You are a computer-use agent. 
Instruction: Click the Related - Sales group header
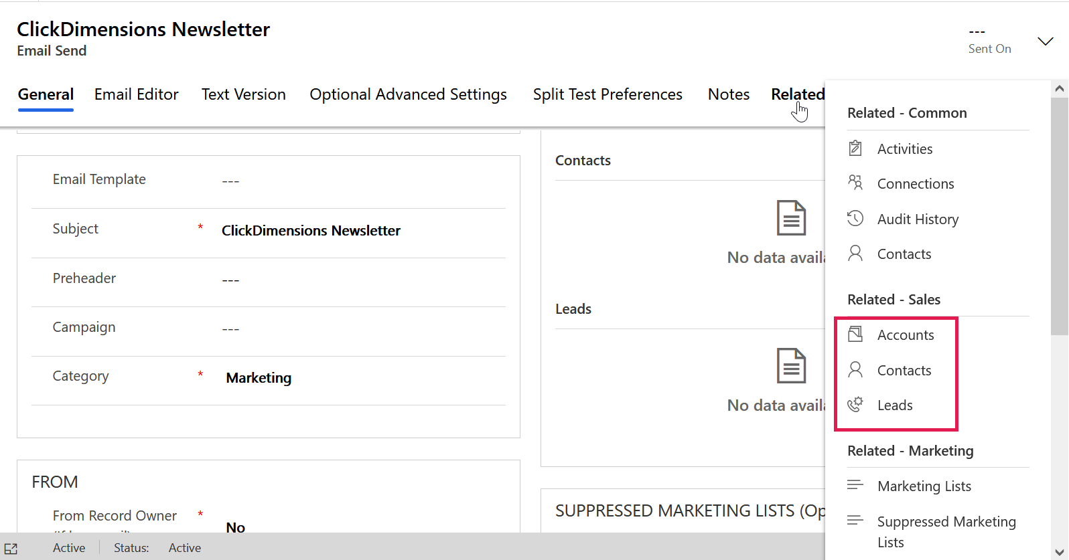[x=894, y=299]
